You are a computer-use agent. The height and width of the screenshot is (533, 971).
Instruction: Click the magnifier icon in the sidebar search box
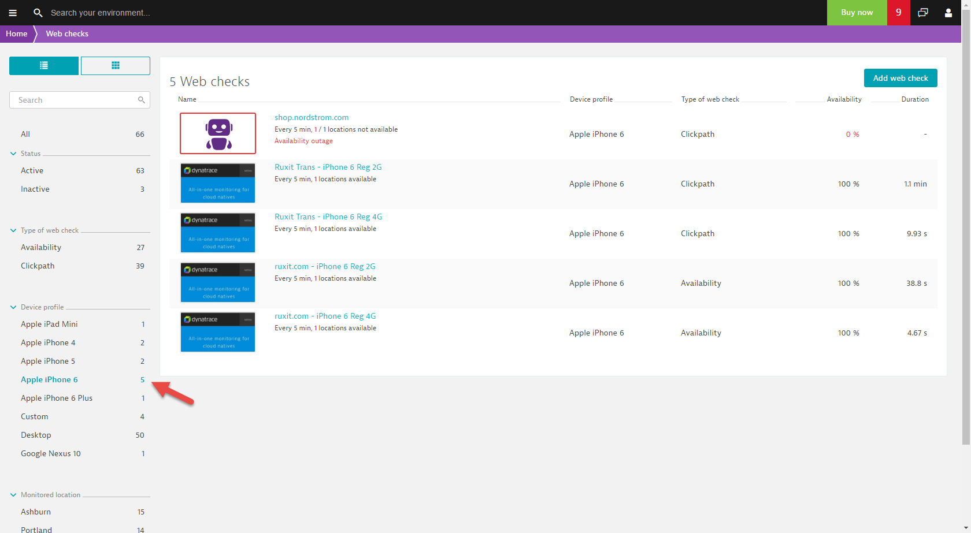click(x=142, y=100)
